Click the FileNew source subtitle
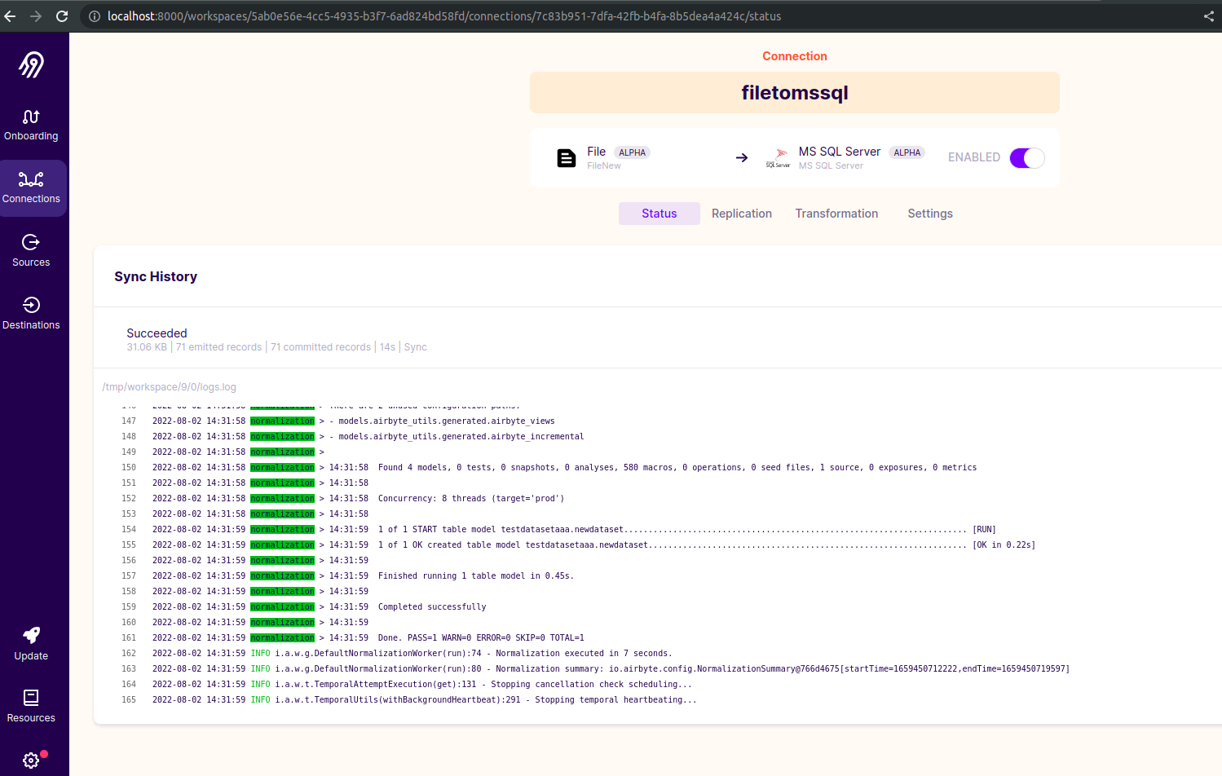 click(604, 165)
